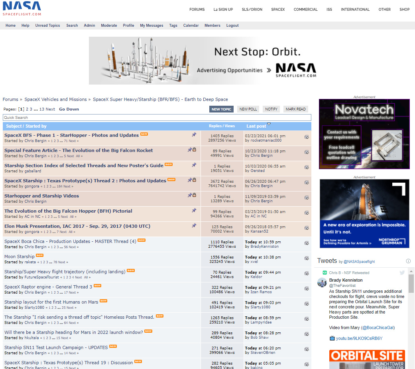Open the Calendar forum menu item

coord(191,26)
